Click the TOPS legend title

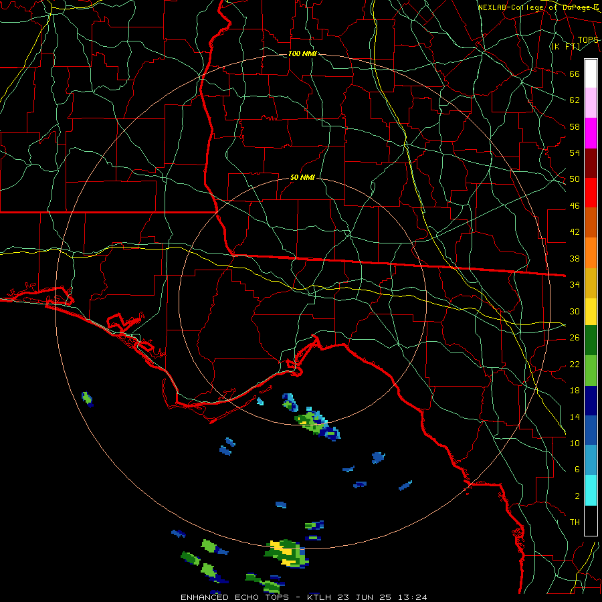pyautogui.click(x=588, y=40)
